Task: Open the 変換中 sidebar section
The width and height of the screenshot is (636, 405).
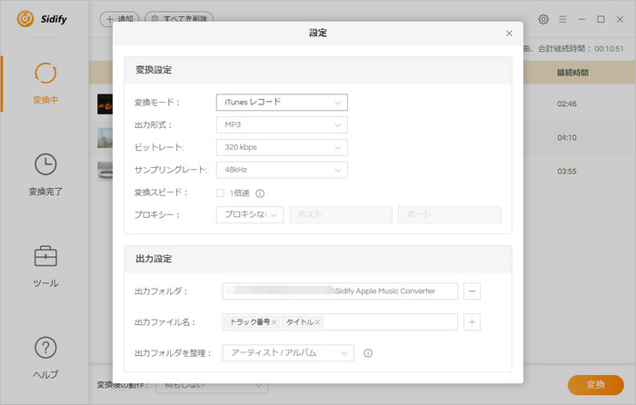Action: click(x=45, y=84)
